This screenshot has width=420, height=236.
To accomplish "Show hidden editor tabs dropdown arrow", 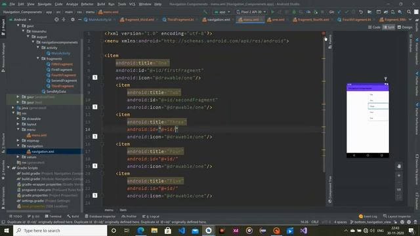I will (410, 20).
